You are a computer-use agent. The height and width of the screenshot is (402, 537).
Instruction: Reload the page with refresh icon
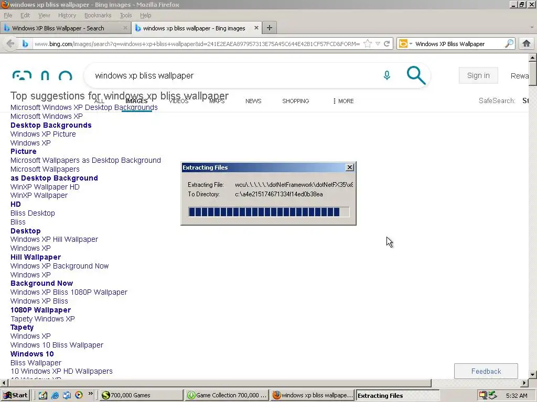coord(386,44)
